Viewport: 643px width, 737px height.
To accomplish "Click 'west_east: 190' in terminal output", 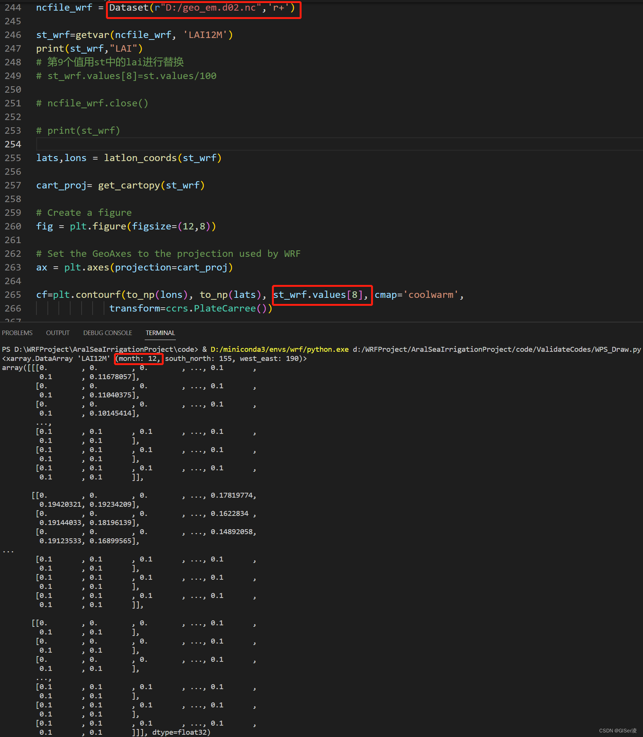I will coord(269,359).
